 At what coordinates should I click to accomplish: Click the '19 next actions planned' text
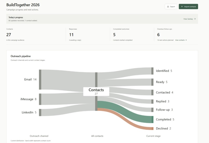click(165, 40)
